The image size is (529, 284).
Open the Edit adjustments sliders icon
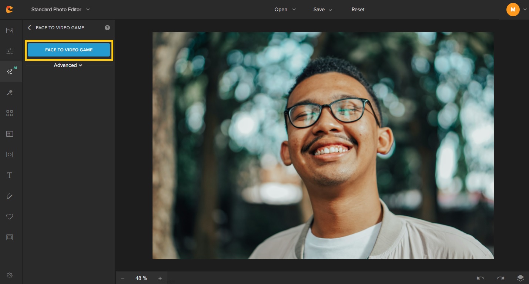[10, 51]
